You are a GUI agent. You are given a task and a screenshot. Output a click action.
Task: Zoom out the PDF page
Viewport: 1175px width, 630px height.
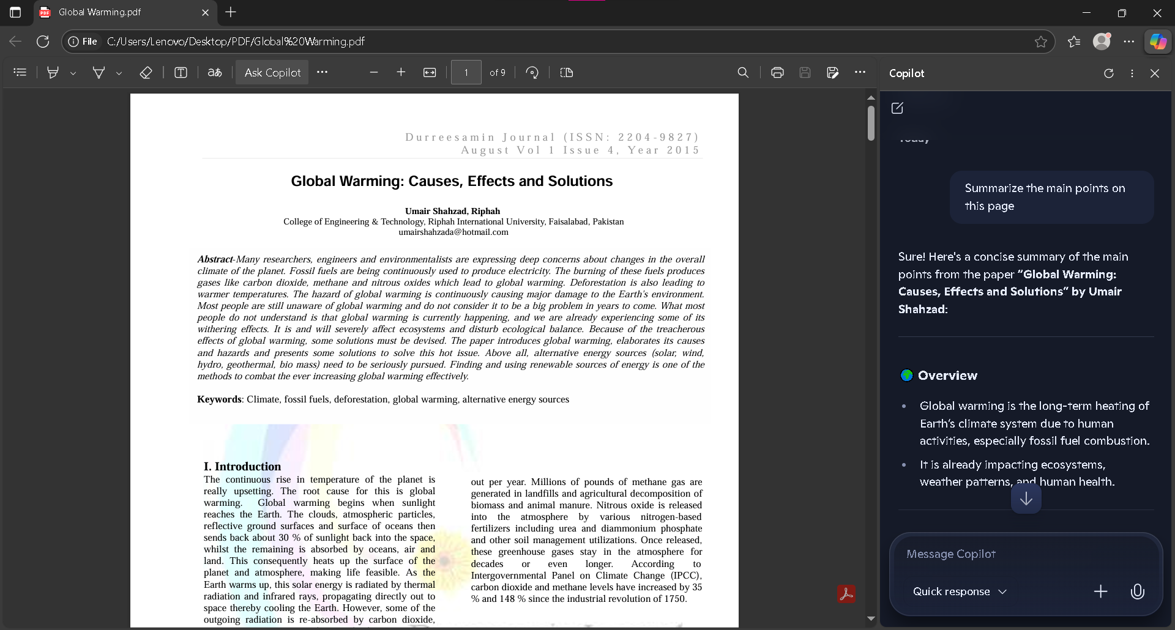click(x=374, y=72)
